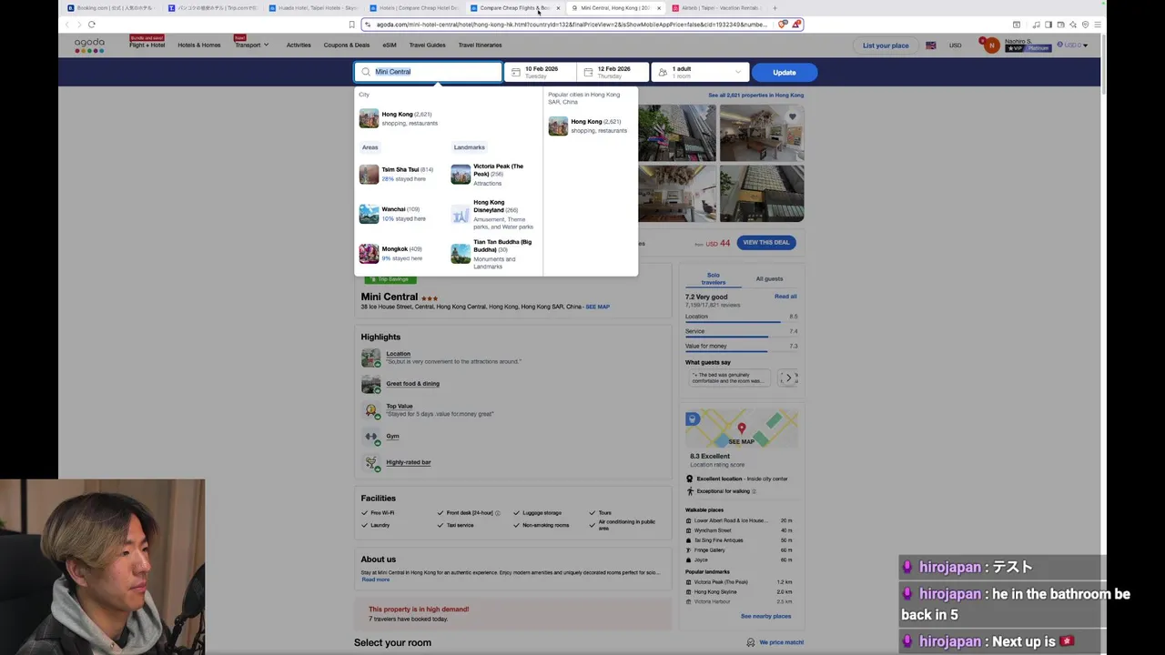Click the guests person icon
1165x655 pixels.
(x=663, y=72)
